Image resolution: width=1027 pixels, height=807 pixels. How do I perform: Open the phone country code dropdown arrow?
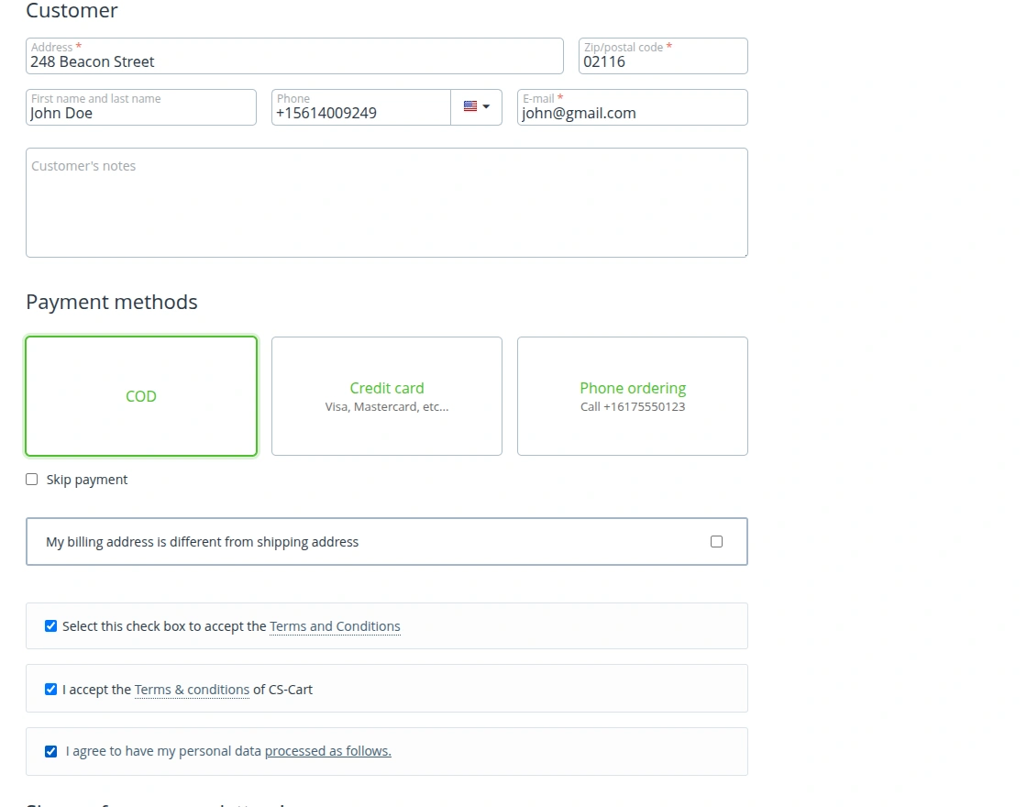click(x=486, y=107)
